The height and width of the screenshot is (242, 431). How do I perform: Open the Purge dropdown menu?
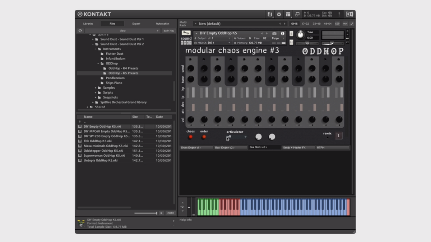click(x=277, y=38)
